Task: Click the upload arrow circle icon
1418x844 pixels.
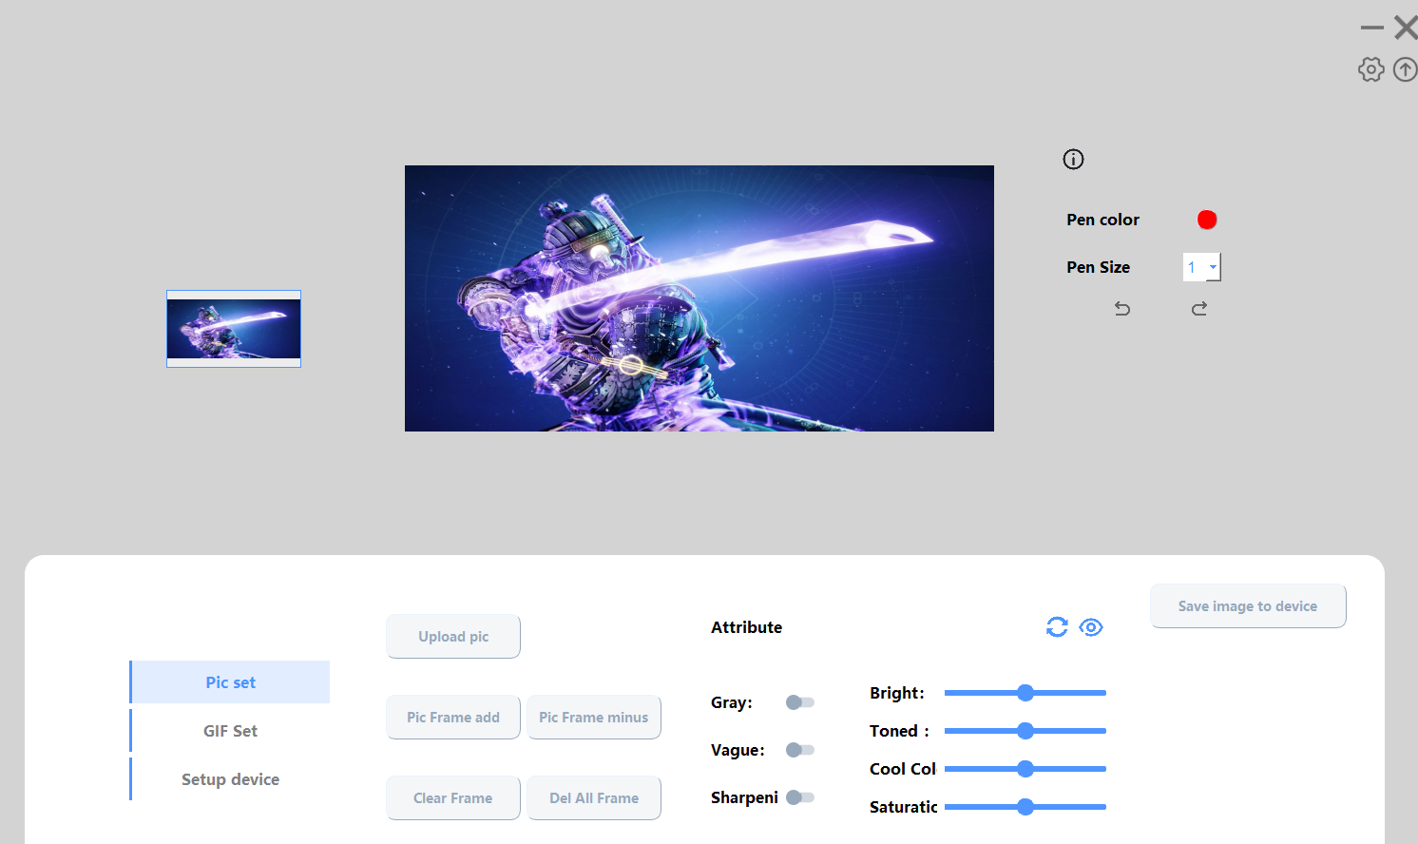Action: click(x=1405, y=69)
